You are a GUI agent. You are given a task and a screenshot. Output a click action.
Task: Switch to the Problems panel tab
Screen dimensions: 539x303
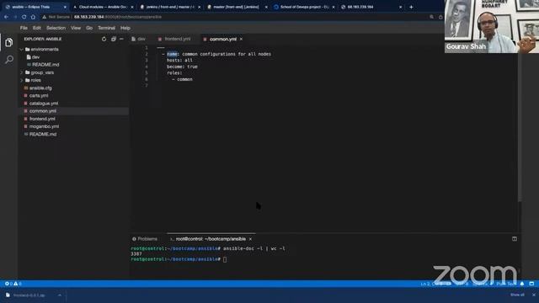145,239
